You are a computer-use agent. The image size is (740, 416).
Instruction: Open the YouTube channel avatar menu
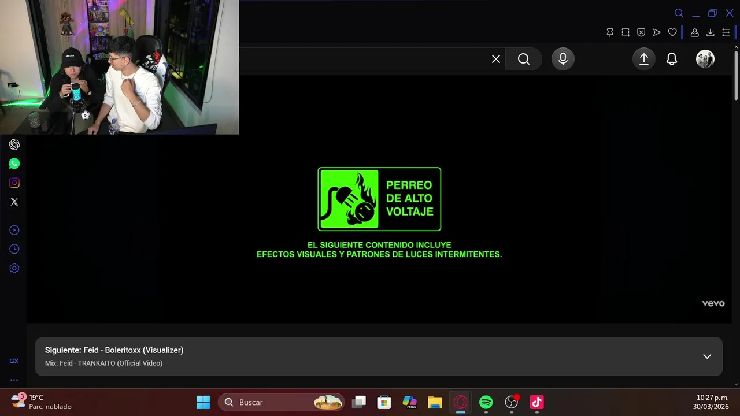pyautogui.click(x=705, y=59)
